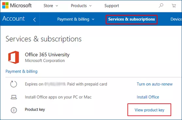
Task: Open the Support menu item
Action: pyautogui.click(x=112, y=6)
